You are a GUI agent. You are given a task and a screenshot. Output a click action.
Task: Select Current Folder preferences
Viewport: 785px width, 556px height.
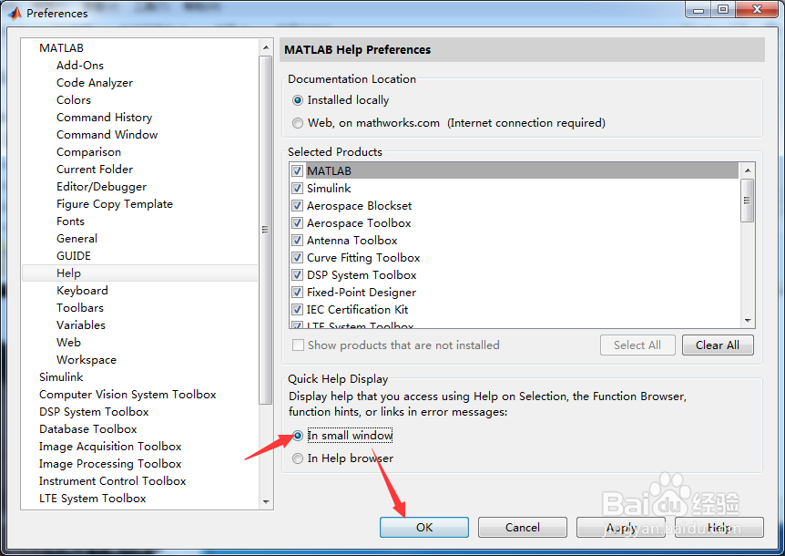95,170
